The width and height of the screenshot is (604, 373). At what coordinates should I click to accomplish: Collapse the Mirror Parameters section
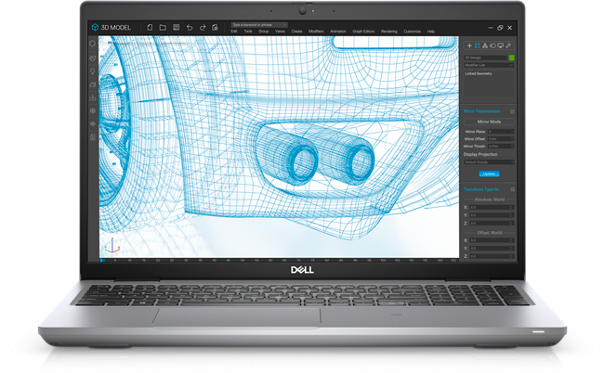481,111
